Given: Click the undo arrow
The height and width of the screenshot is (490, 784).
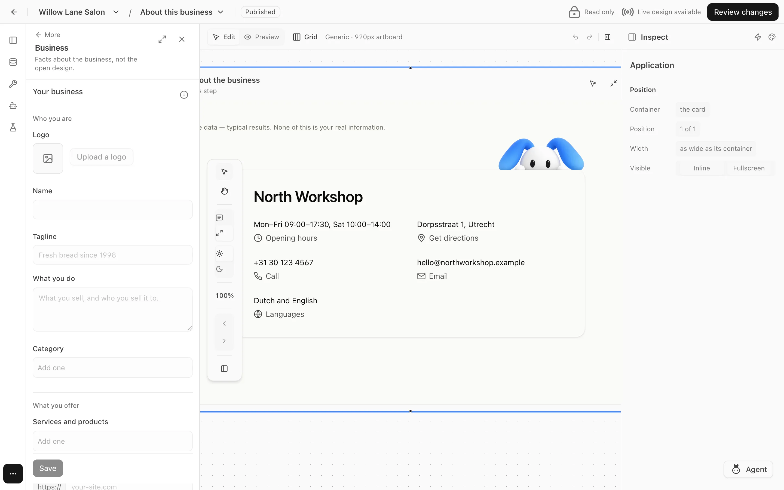Looking at the screenshot, I should pyautogui.click(x=575, y=37).
